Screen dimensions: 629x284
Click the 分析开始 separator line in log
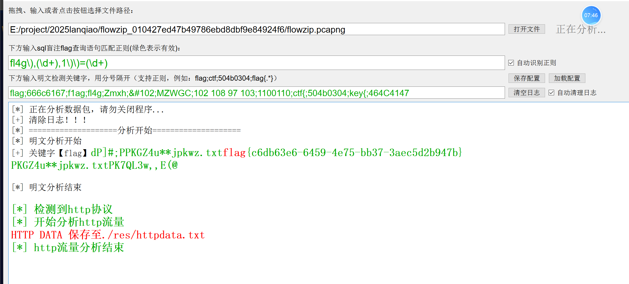click(x=135, y=130)
